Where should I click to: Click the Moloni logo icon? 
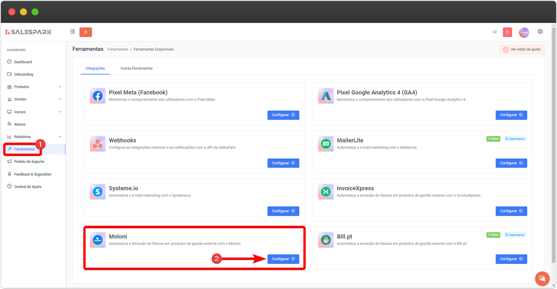coord(97,240)
